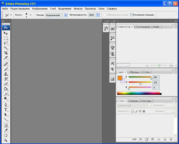Open the Фильтр menu
The height and width of the screenshot is (144, 179).
[78, 9]
